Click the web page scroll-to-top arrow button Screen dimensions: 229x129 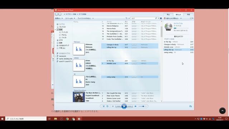tap(222, 111)
